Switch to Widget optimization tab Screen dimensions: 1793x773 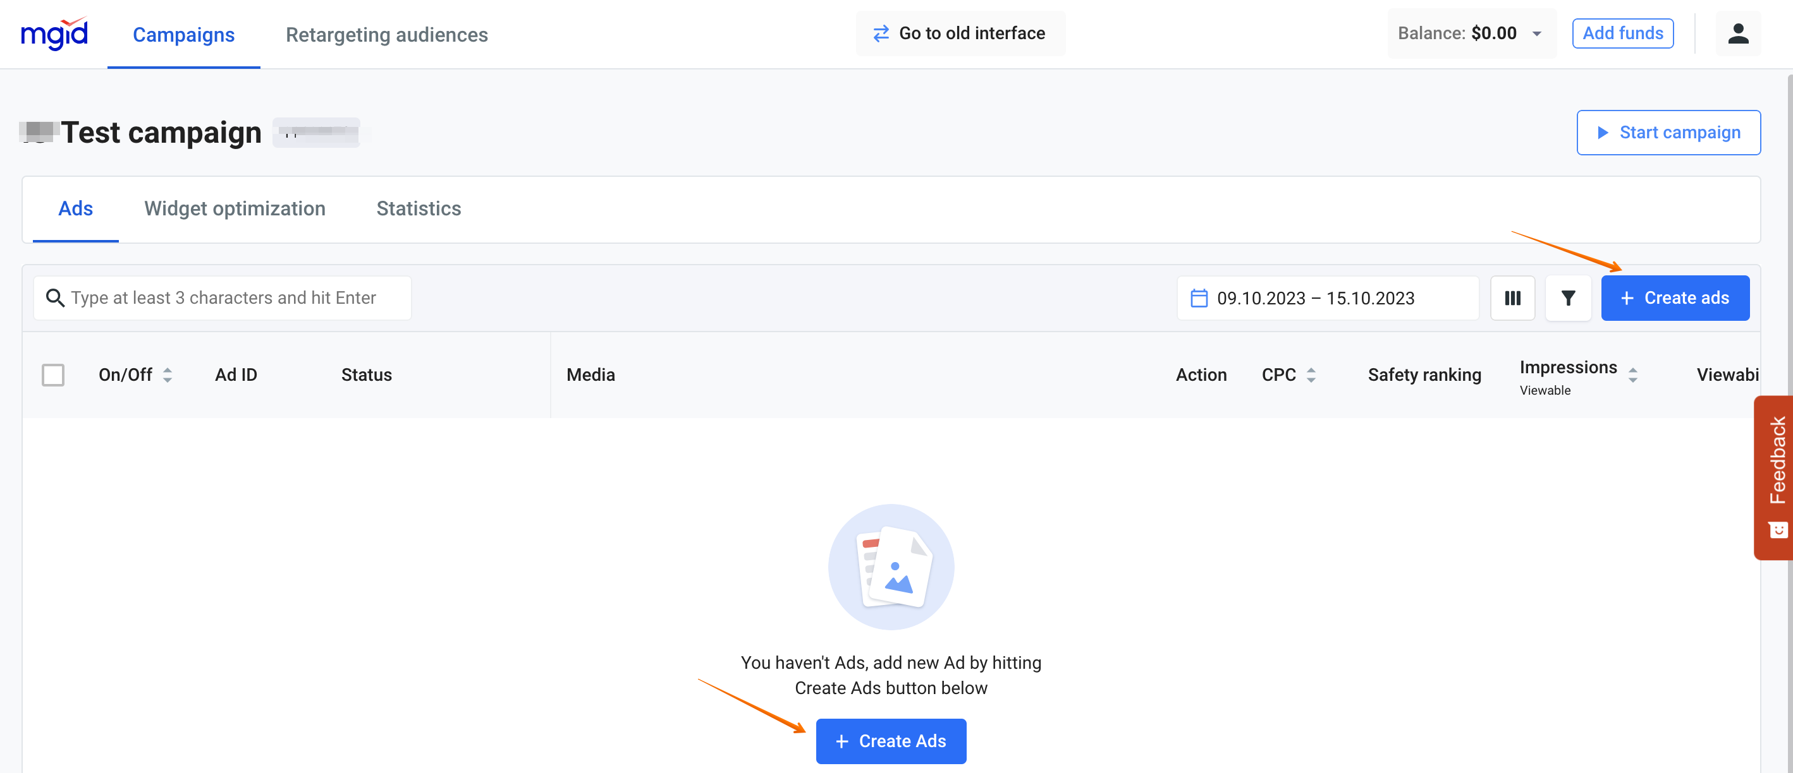[235, 208]
